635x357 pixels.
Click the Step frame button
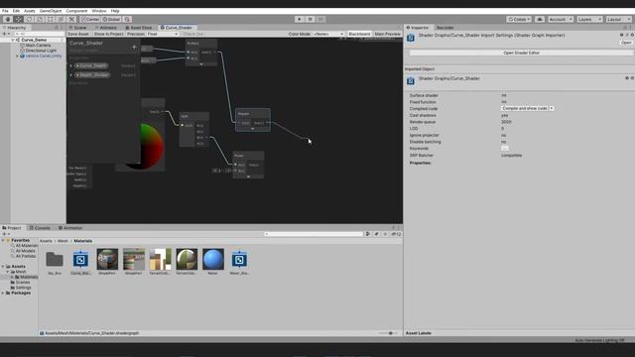(x=320, y=19)
